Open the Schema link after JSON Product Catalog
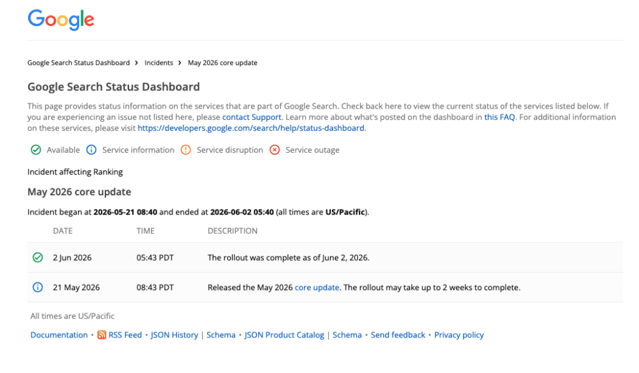Screen dimensions: 639x373 347,335
